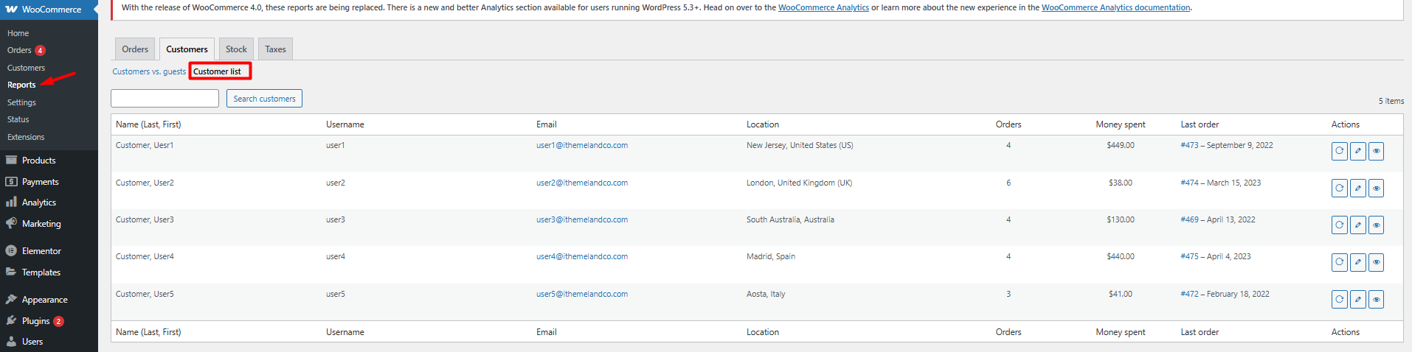
Task: Click the username cell user3
Action: [x=336, y=219]
